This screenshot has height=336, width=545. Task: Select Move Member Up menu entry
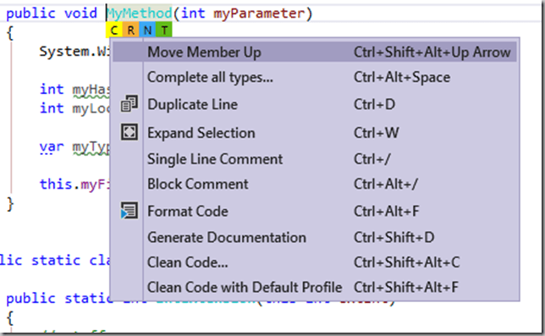tap(315, 52)
